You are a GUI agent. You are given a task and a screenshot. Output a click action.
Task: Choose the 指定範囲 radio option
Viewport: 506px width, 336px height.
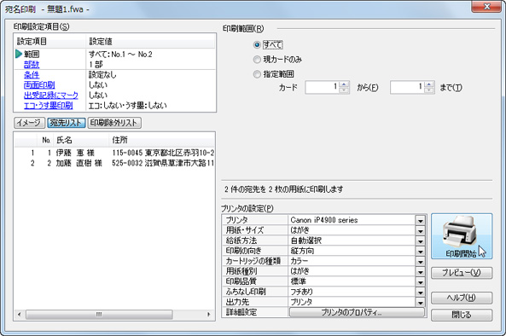click(257, 74)
